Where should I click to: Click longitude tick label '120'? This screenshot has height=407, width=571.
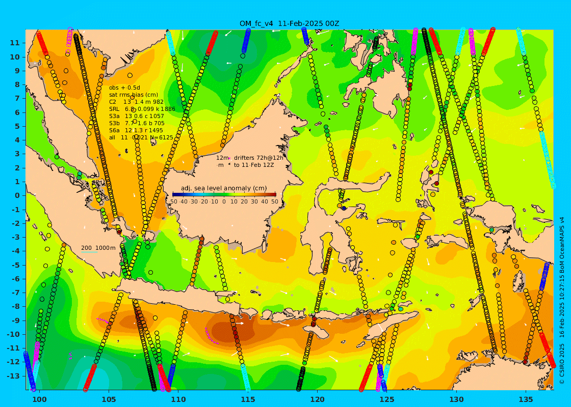tap(317, 399)
